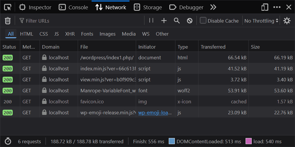
Task: Filter requests by HTML
Action: point(27,34)
